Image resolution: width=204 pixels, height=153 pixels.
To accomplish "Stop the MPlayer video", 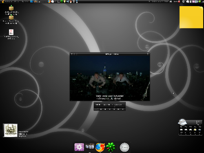I will (105, 109).
